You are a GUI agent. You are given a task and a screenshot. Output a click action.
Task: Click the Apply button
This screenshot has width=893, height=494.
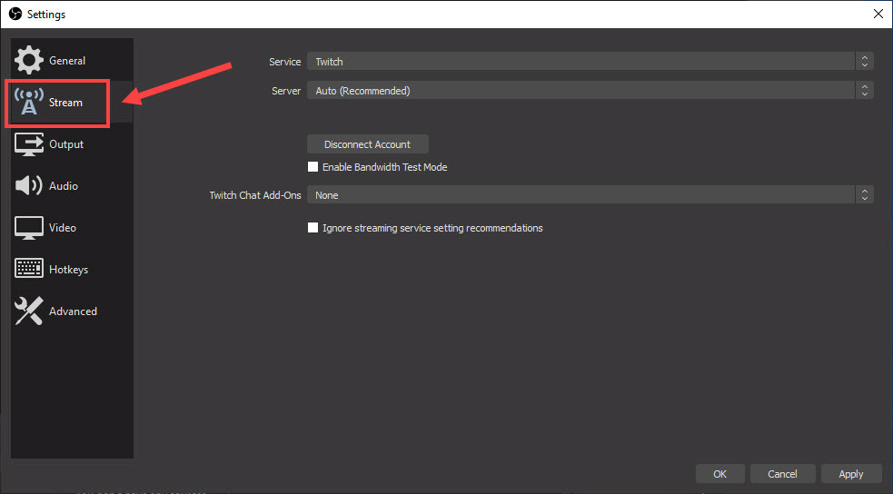click(850, 474)
